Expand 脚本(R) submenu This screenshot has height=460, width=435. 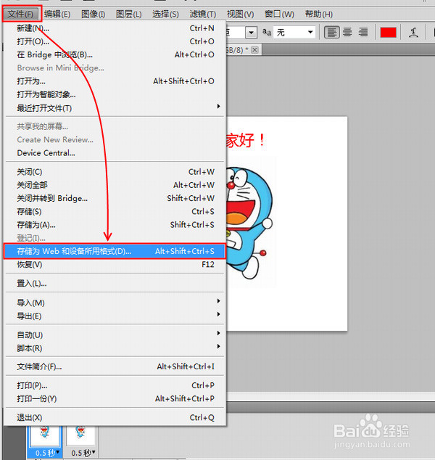[x=115, y=348]
